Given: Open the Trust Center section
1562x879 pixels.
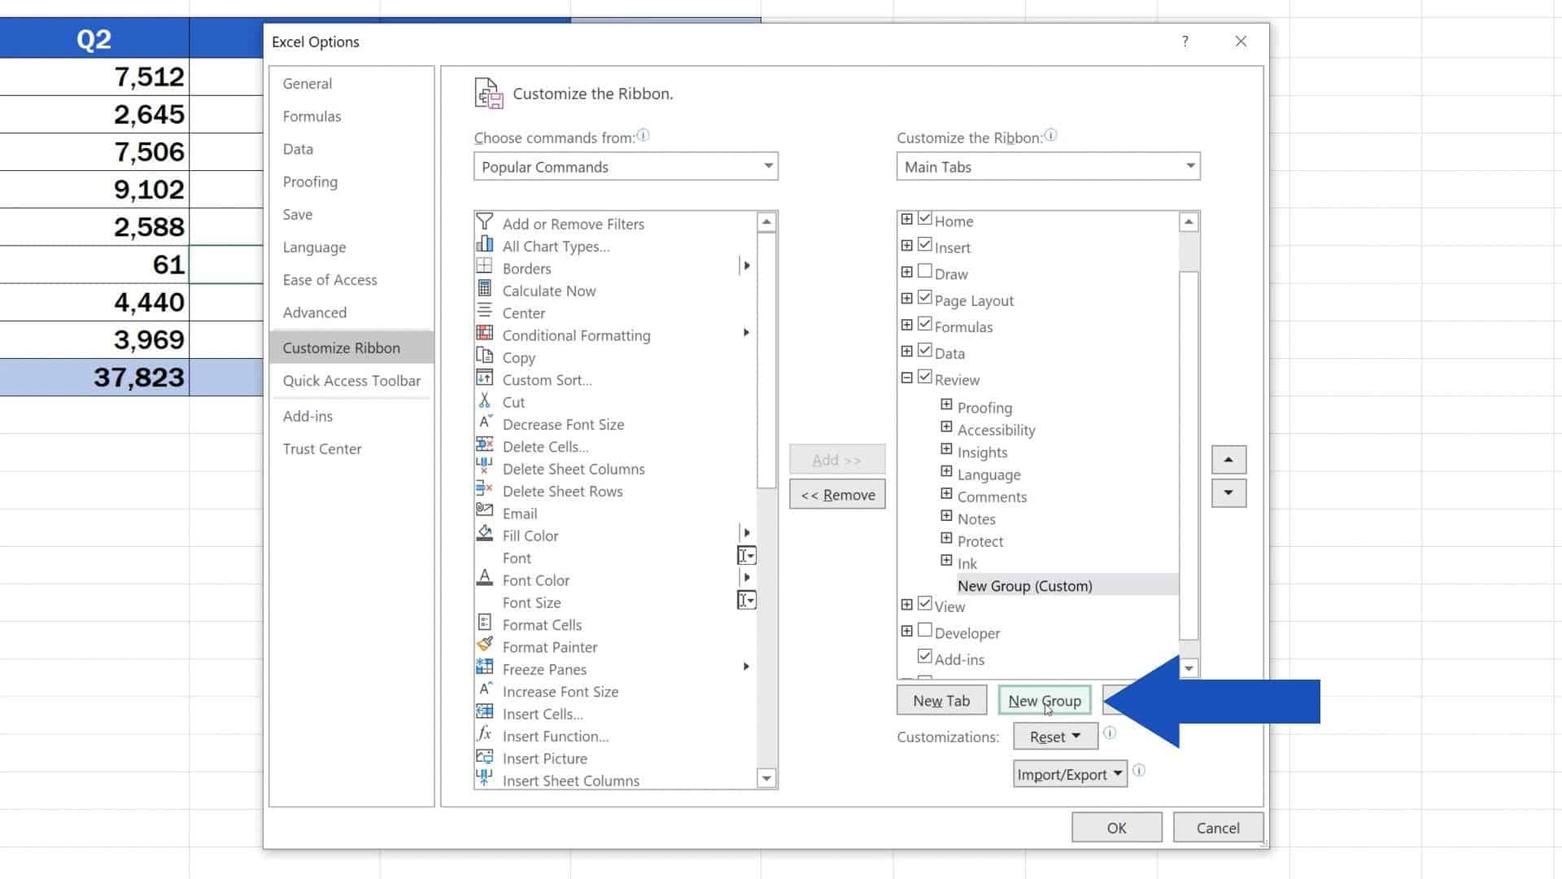Looking at the screenshot, I should [x=322, y=448].
